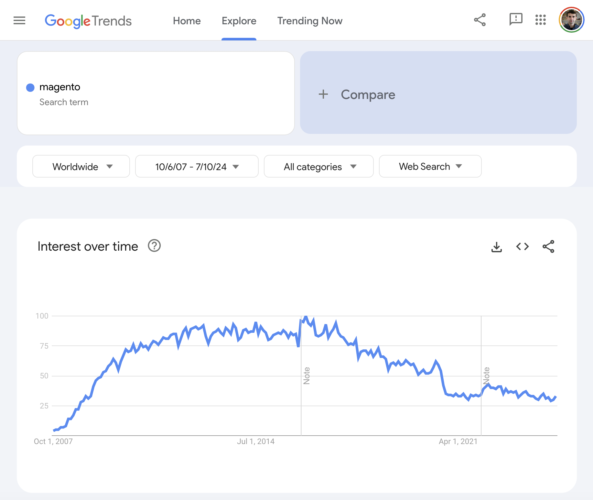Open the Web Search type dropdown
The height and width of the screenshot is (500, 593).
[430, 166]
